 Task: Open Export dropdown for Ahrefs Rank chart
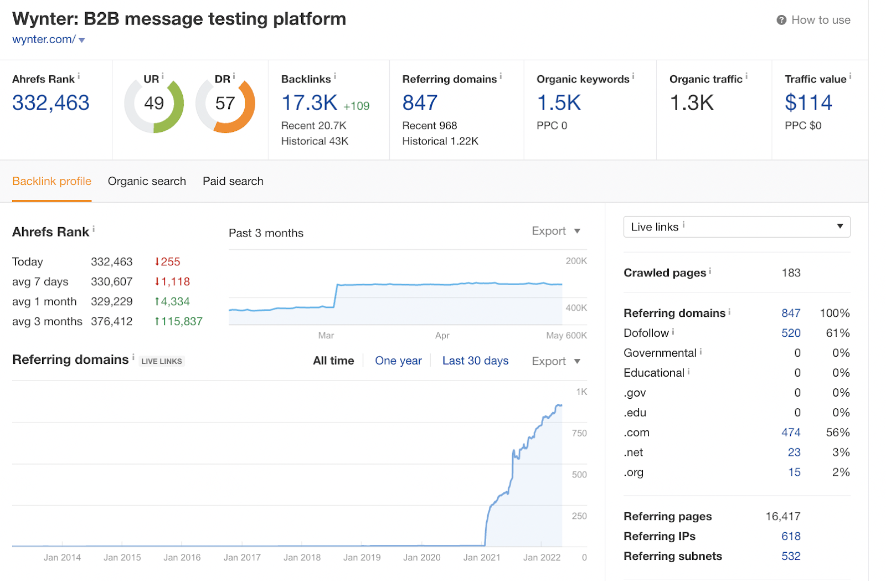coord(556,231)
